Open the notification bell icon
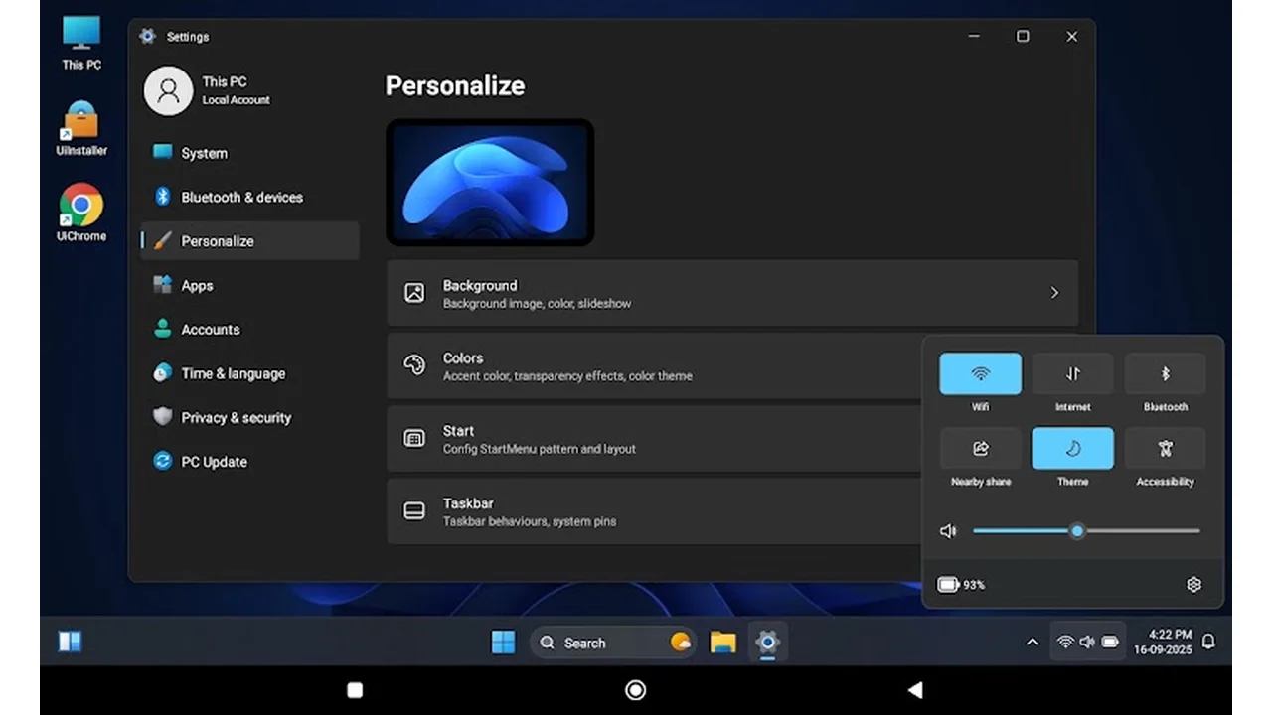Screen dimensions: 1272x715 [1208, 642]
